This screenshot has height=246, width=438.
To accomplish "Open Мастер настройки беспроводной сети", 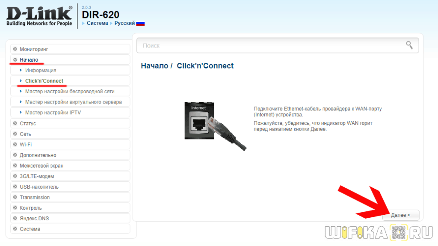I will click(70, 92).
